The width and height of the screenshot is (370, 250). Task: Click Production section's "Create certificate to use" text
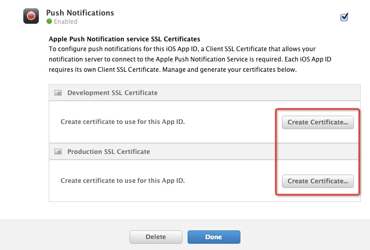pos(122,181)
